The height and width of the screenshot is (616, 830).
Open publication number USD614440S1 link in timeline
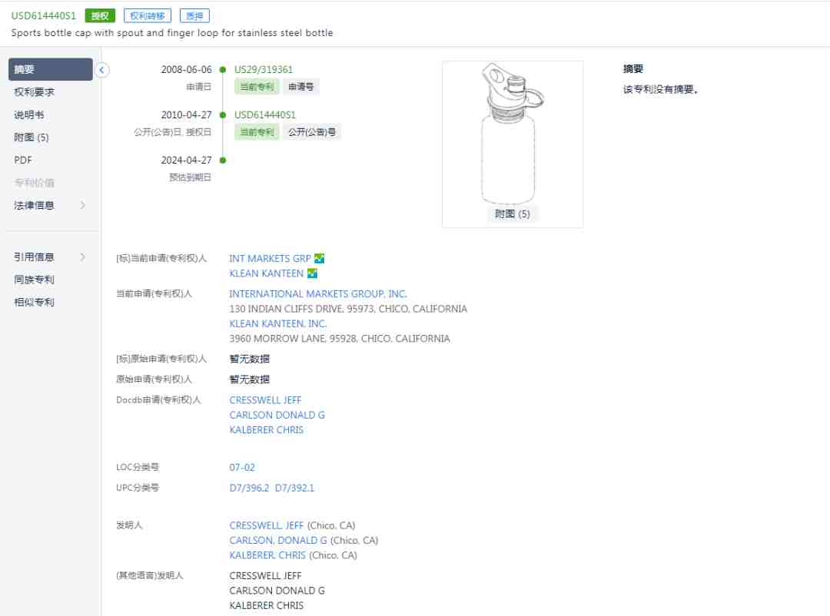pos(264,115)
